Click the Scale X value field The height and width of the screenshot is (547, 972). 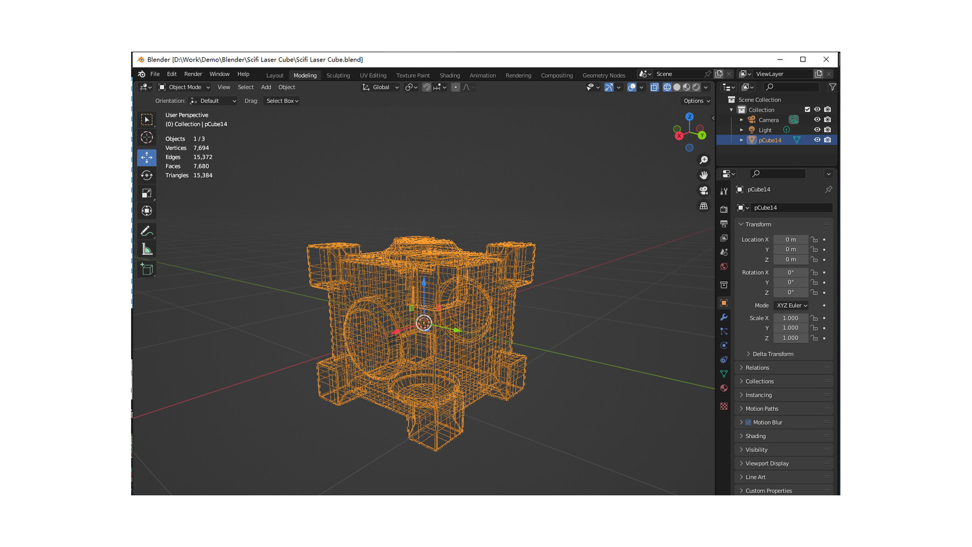(x=791, y=318)
